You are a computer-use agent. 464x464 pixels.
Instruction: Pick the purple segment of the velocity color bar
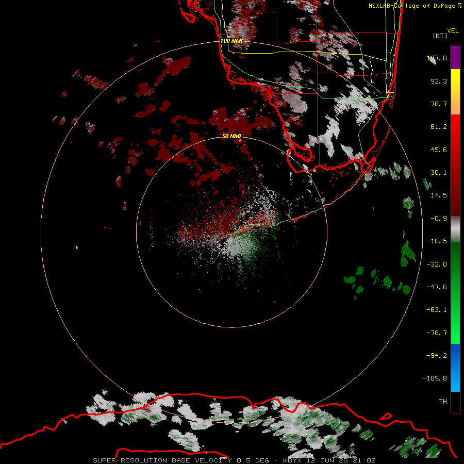tap(455, 57)
